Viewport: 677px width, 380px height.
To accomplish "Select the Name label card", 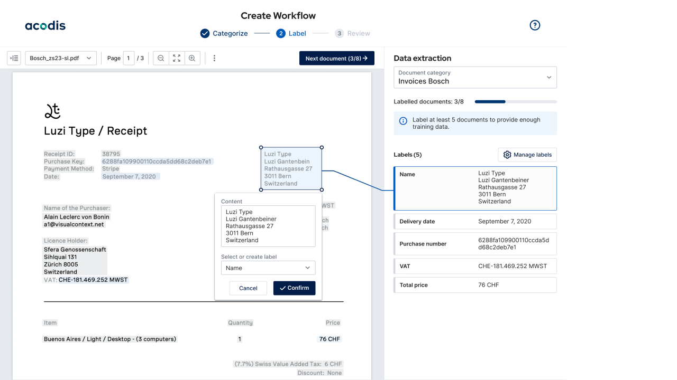I will click(475, 188).
